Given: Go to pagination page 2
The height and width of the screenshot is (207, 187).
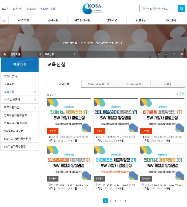Looking at the screenshot, I should click(x=110, y=200).
